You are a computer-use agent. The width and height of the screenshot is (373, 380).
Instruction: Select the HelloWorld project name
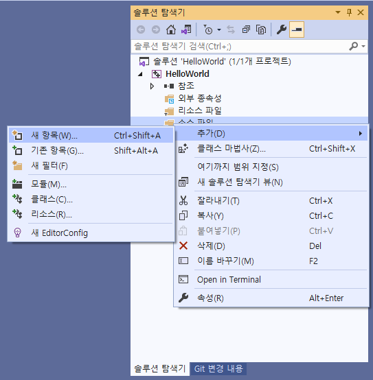(x=188, y=74)
